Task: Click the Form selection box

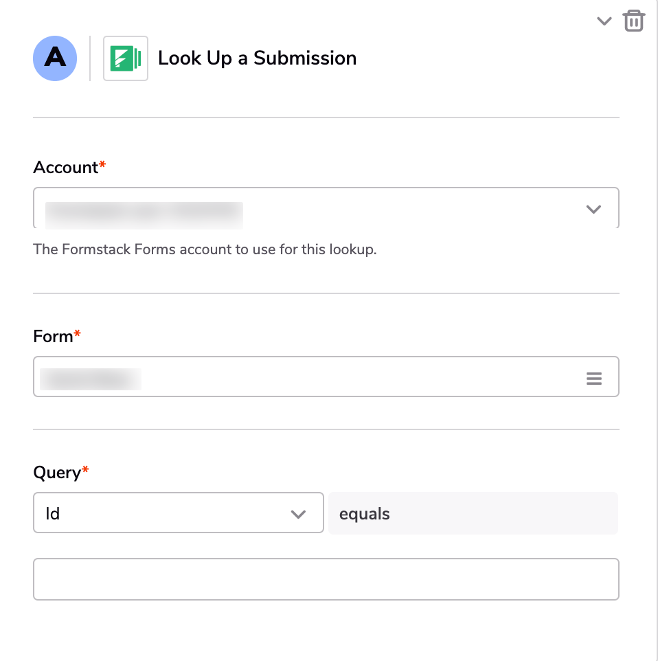Action: point(326,377)
